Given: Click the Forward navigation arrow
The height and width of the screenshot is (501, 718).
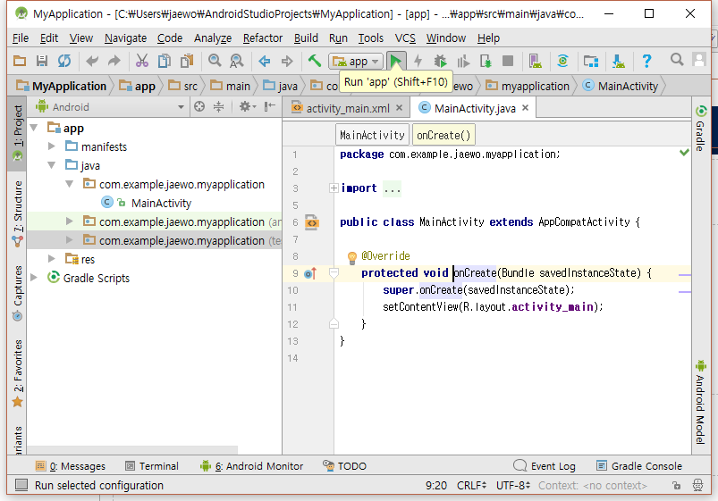Looking at the screenshot, I should tap(287, 61).
